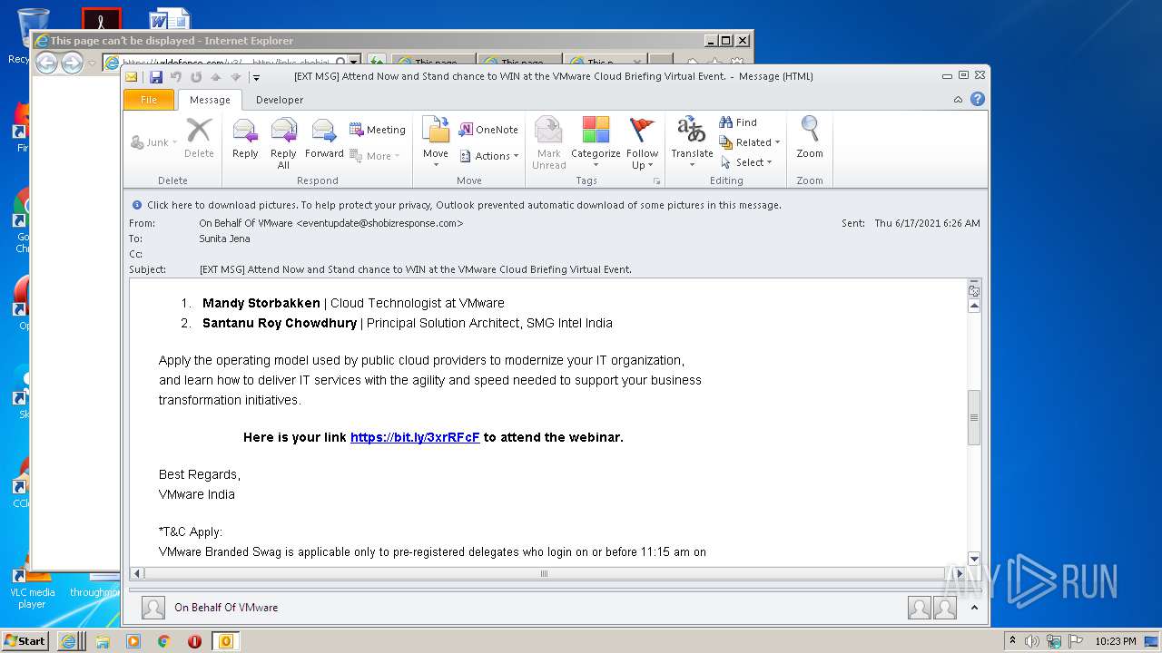Show hidden system tray icons
Viewport: 1162px width, 653px height.
click(x=1012, y=641)
